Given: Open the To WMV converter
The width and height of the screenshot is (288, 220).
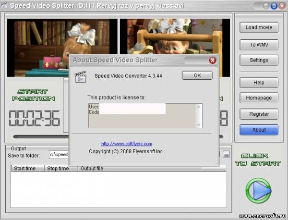Looking at the screenshot, I should click(x=259, y=45).
